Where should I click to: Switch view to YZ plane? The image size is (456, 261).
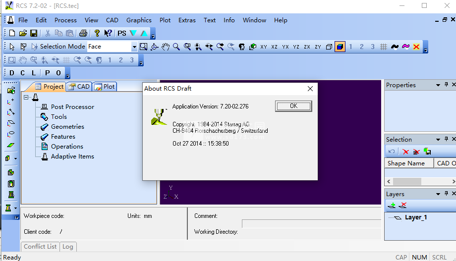pyautogui.click(x=296, y=47)
